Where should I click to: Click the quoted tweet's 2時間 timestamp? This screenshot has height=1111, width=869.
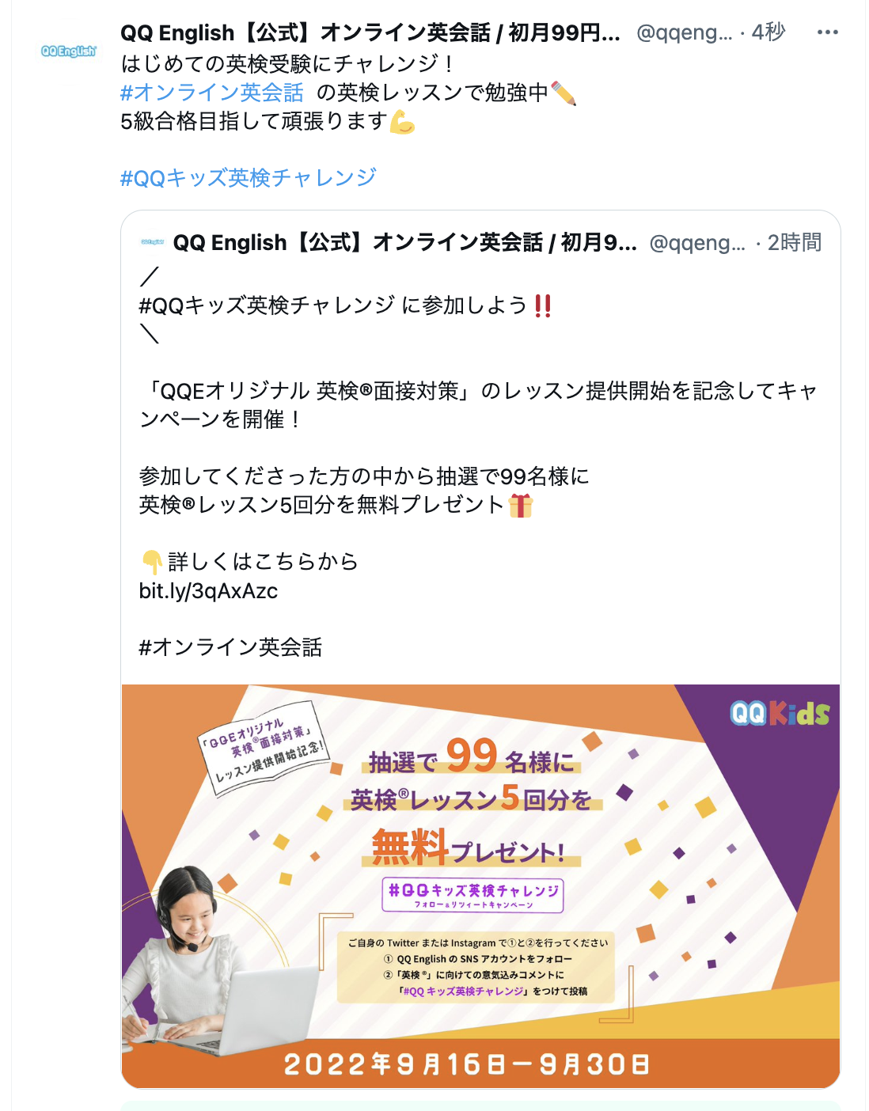click(795, 242)
